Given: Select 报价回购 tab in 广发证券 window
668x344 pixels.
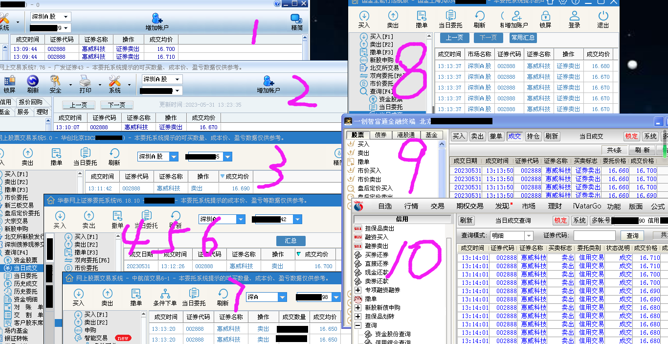Looking at the screenshot, I should pyautogui.click(x=30, y=102).
